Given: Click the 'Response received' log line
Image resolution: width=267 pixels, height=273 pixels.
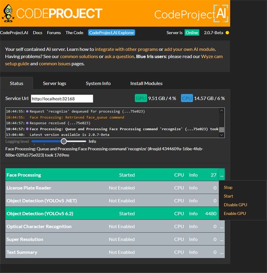Looking at the screenshot, I should click(48, 123).
